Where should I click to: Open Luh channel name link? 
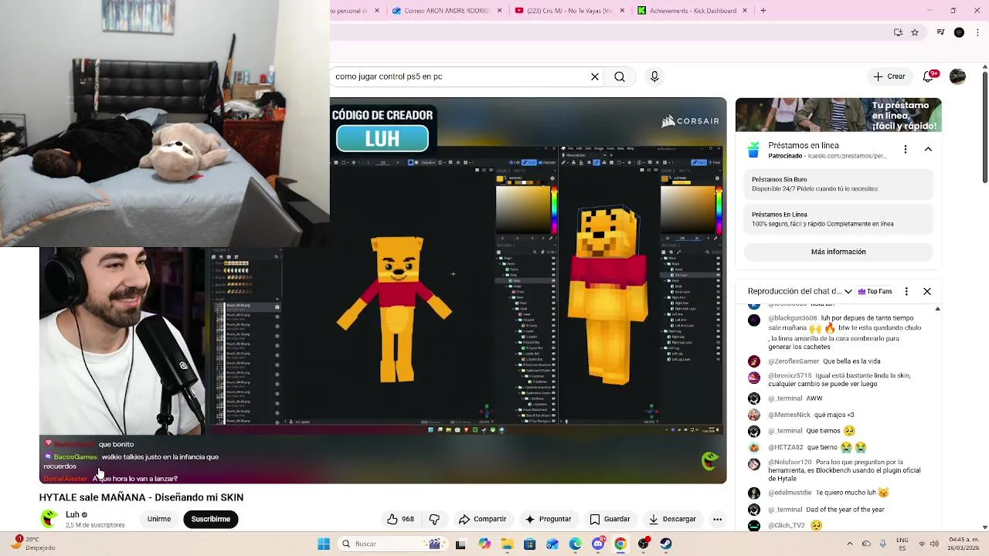click(73, 514)
